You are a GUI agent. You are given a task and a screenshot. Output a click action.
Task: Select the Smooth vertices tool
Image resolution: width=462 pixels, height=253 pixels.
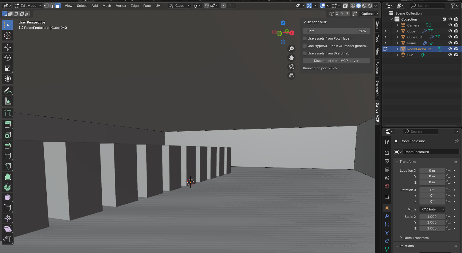tap(8, 197)
